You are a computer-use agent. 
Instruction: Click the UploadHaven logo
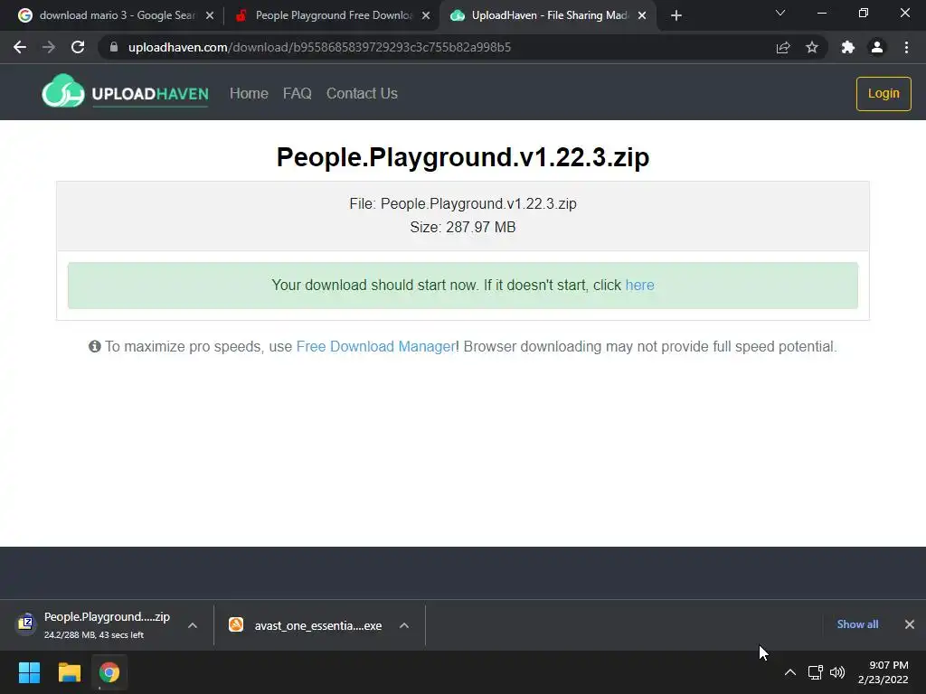click(x=125, y=91)
